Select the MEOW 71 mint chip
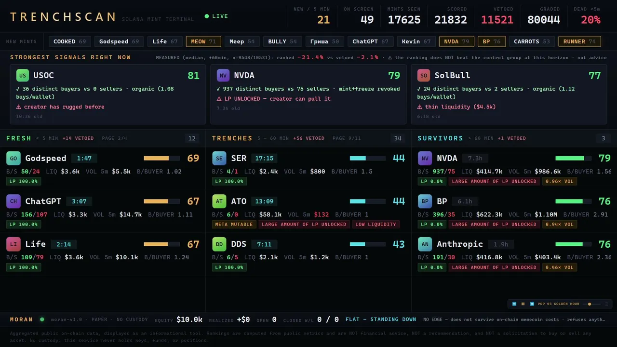The height and width of the screenshot is (347, 617). pos(203,41)
